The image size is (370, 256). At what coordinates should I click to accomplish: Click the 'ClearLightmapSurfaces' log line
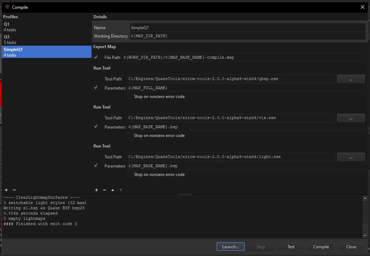click(41, 197)
